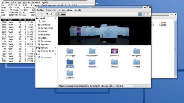
Task: Open Editar menu in terminal window
Action: point(14,2)
